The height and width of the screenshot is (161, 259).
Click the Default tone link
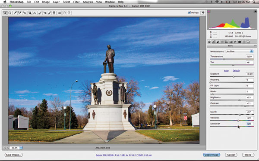click(x=236, y=71)
